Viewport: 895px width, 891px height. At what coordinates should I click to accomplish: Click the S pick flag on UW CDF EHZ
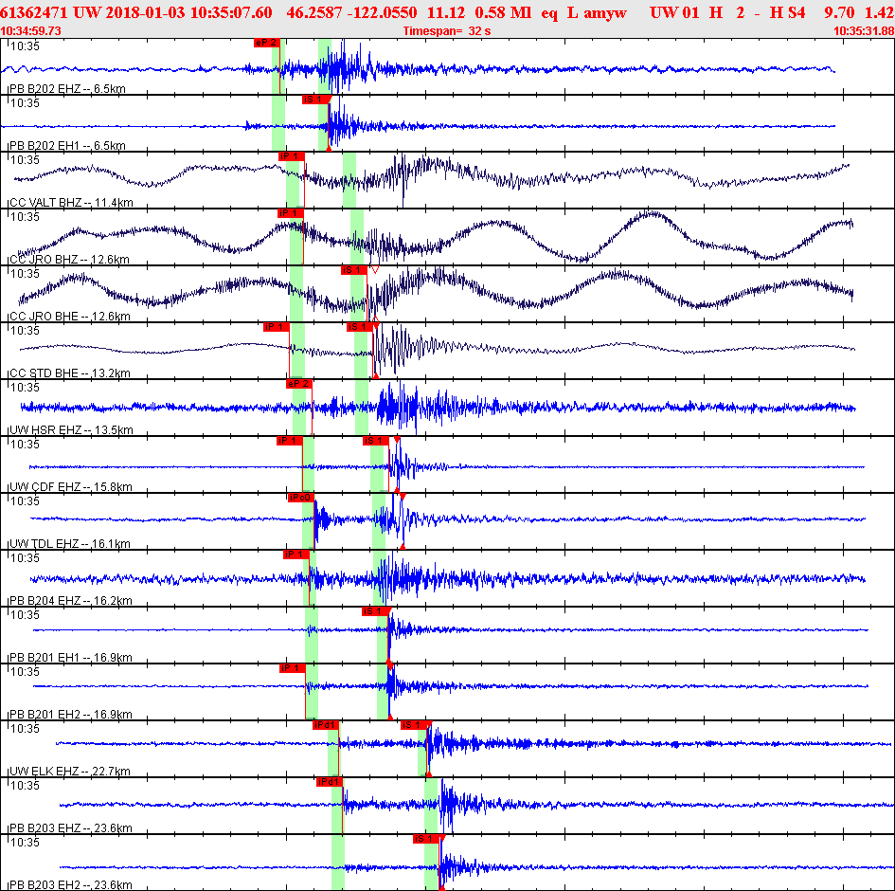375,441
